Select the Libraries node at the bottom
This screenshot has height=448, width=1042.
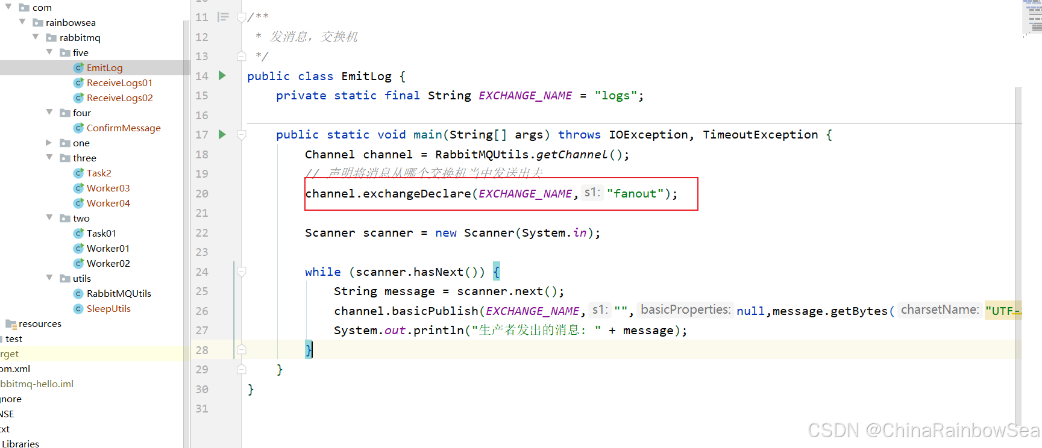pos(20,443)
